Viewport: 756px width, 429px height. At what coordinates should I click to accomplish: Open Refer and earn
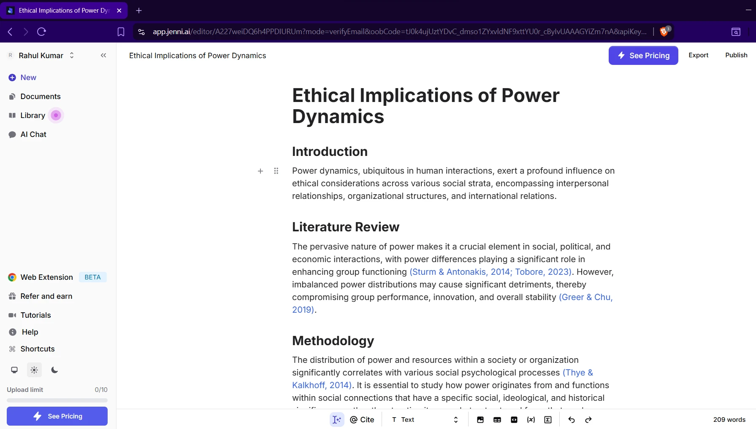click(41, 296)
